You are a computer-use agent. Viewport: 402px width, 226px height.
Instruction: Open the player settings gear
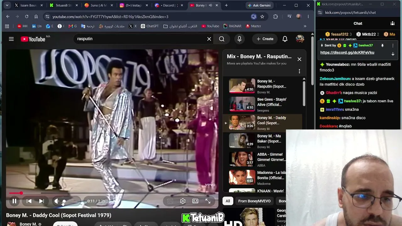tap(183, 201)
